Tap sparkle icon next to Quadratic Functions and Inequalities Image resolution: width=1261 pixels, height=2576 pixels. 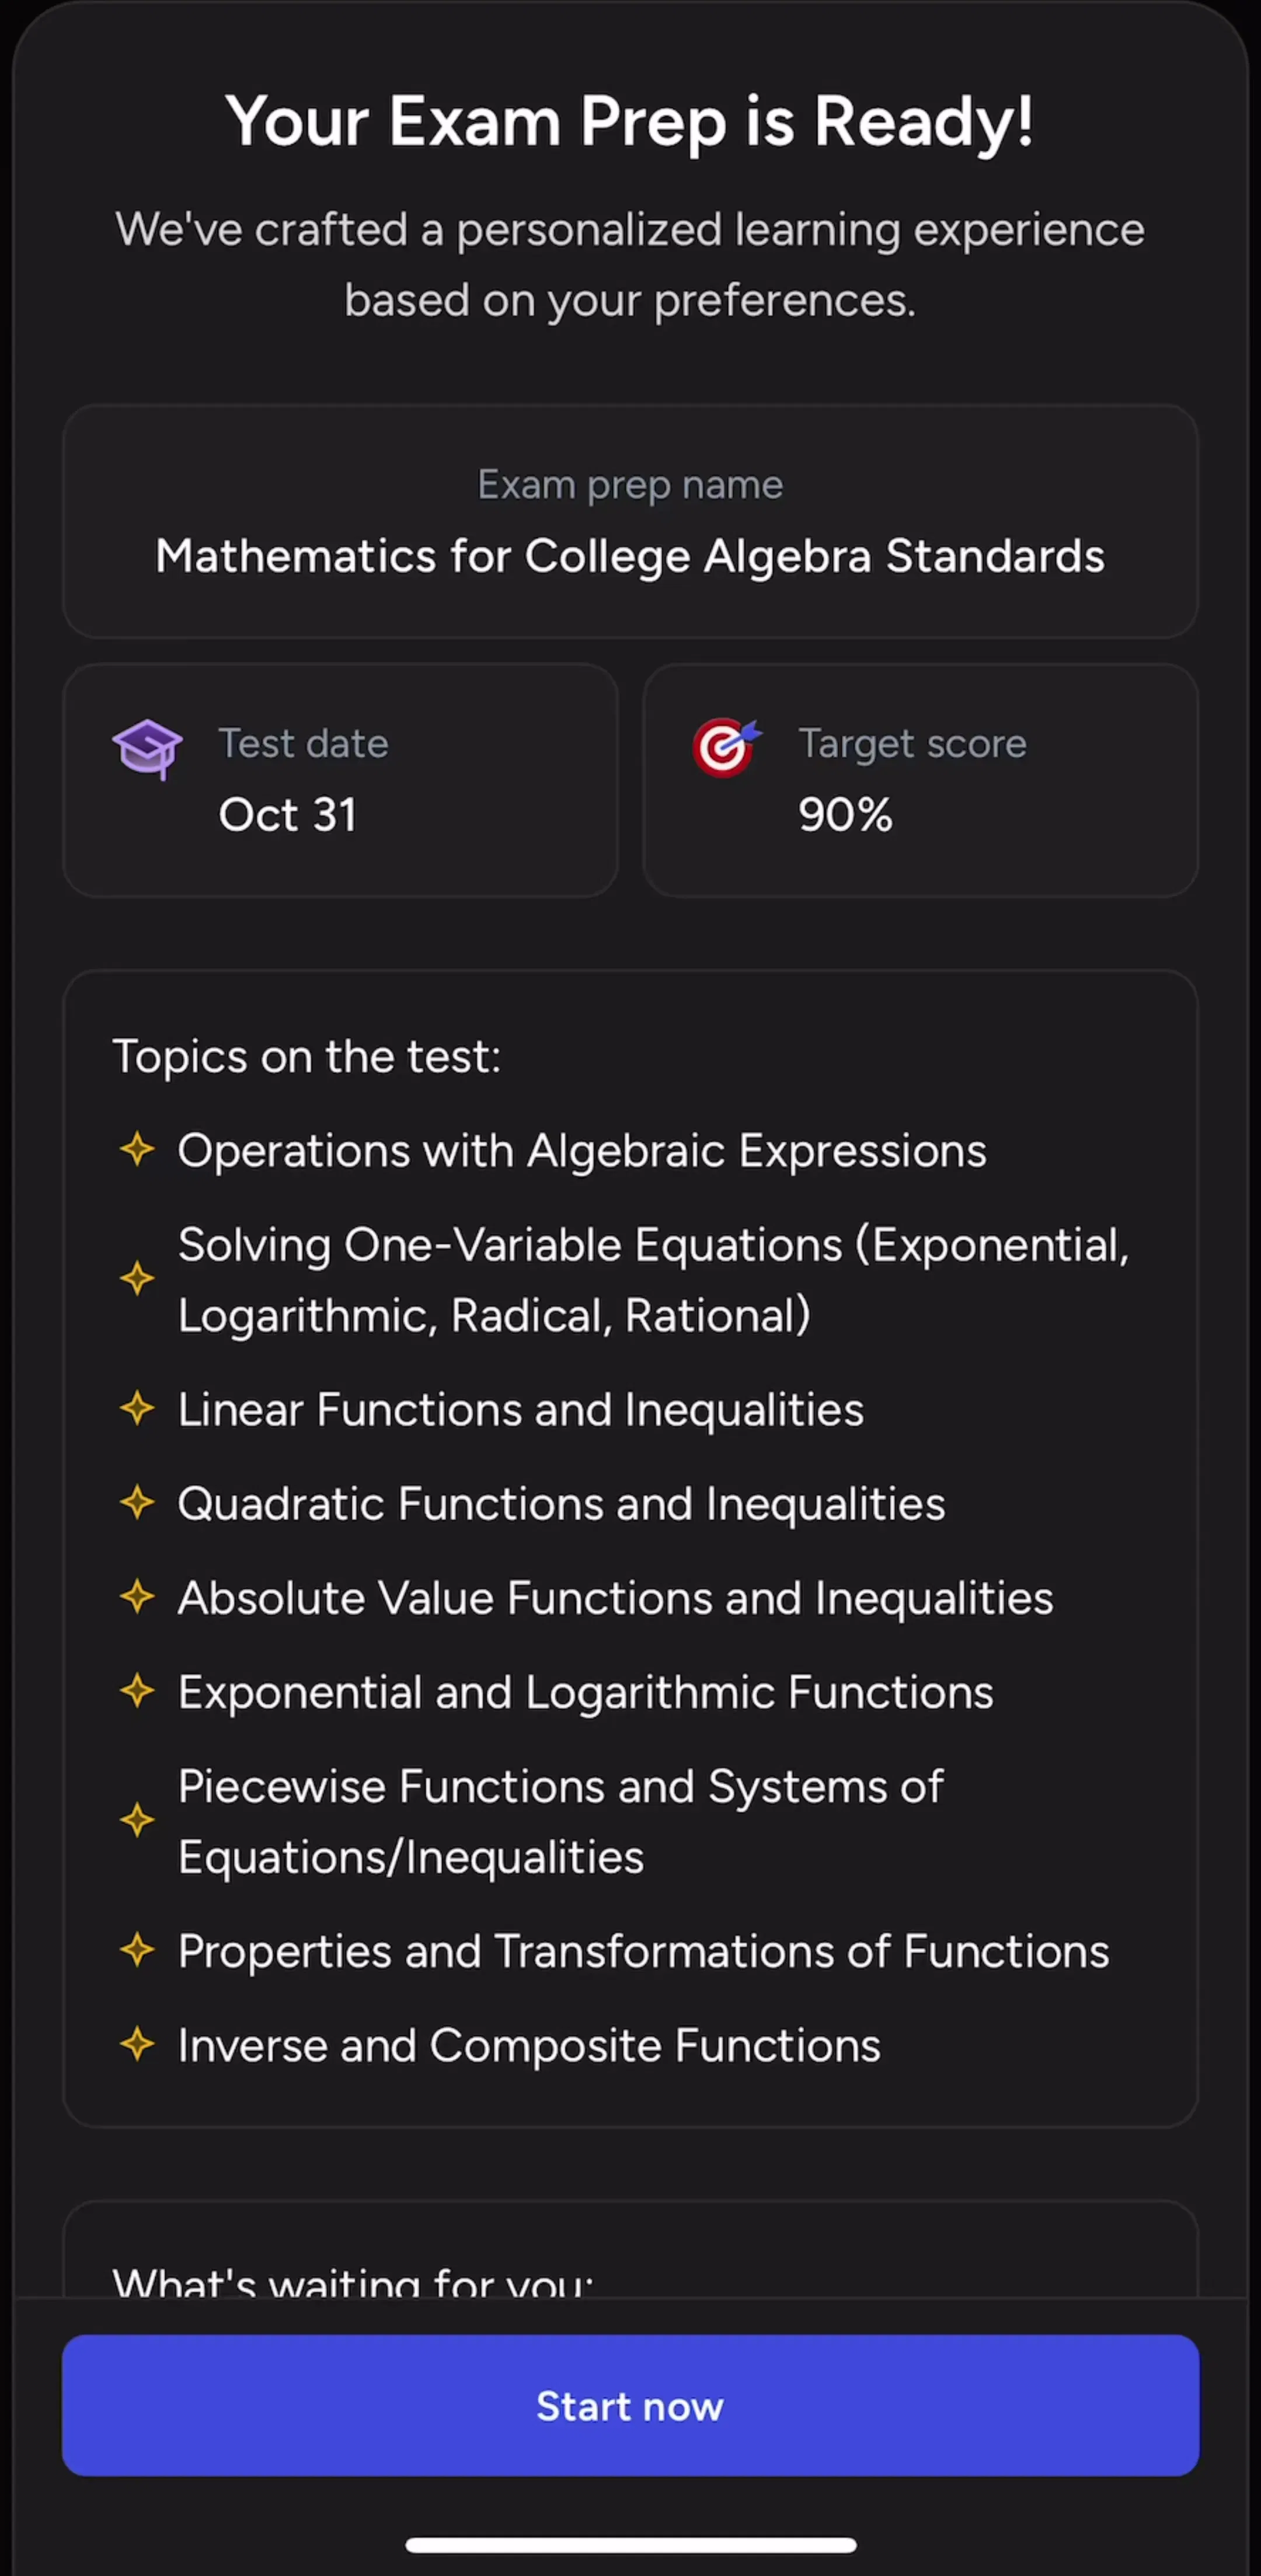coord(137,1502)
